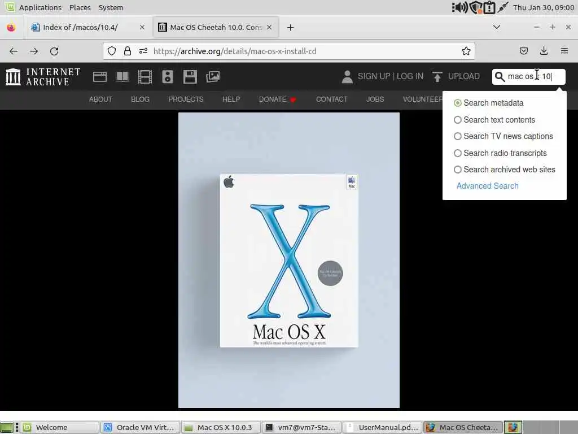Expand the list all tabs chevron
This screenshot has height=434, width=578.
point(497,27)
